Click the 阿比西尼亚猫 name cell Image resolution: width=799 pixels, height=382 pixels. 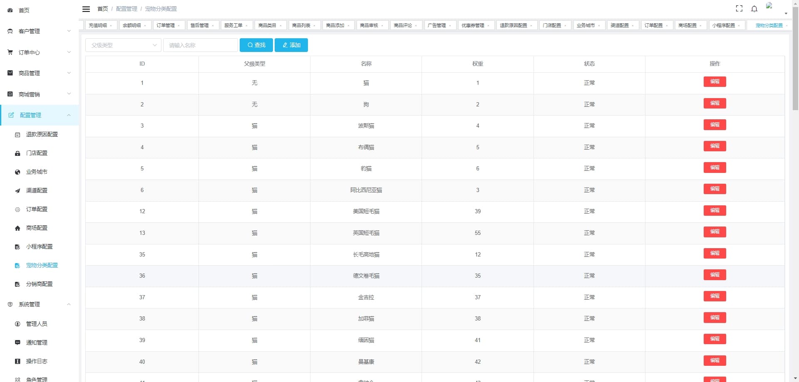(366, 190)
